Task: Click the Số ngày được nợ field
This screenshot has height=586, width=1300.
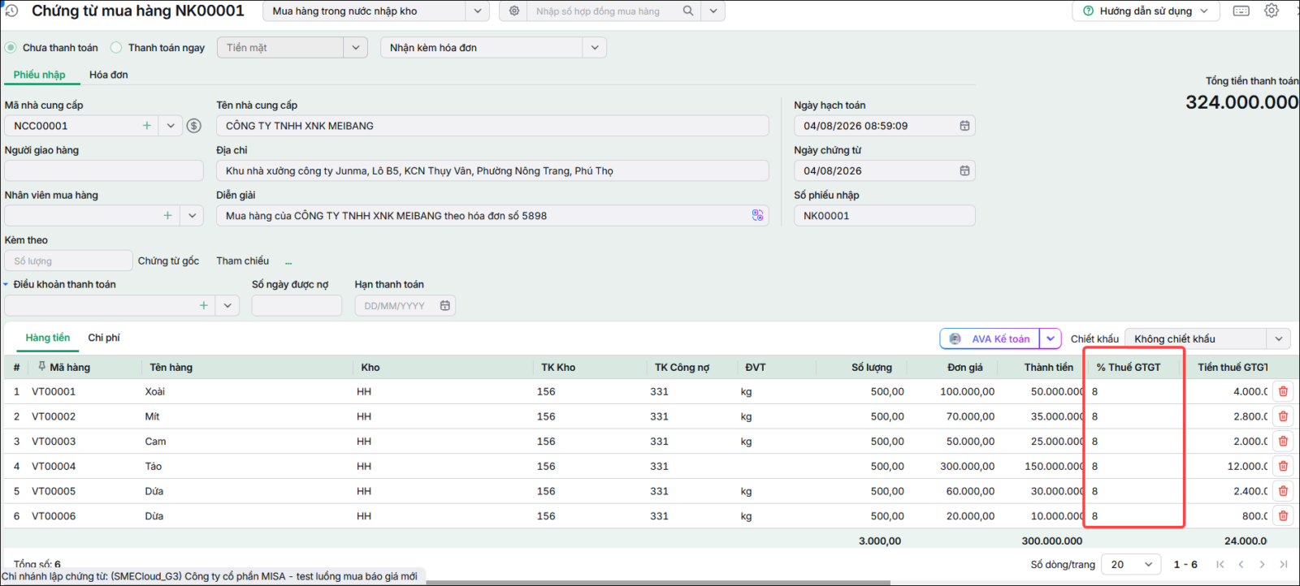Action: pyautogui.click(x=297, y=306)
